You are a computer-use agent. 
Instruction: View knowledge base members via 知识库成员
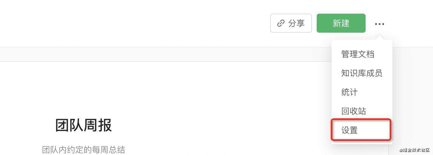pos(362,73)
